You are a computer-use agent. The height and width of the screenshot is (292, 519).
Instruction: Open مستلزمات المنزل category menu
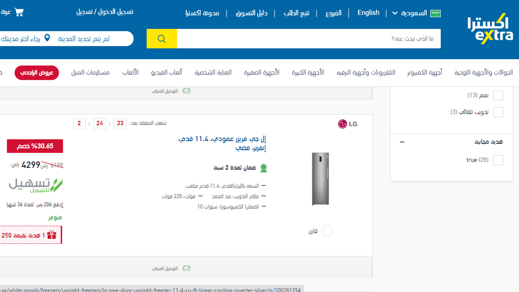click(x=90, y=73)
